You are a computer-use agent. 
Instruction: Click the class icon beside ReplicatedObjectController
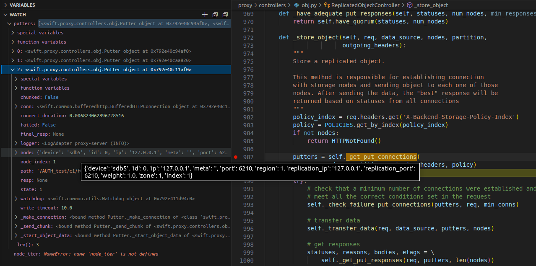327,5
